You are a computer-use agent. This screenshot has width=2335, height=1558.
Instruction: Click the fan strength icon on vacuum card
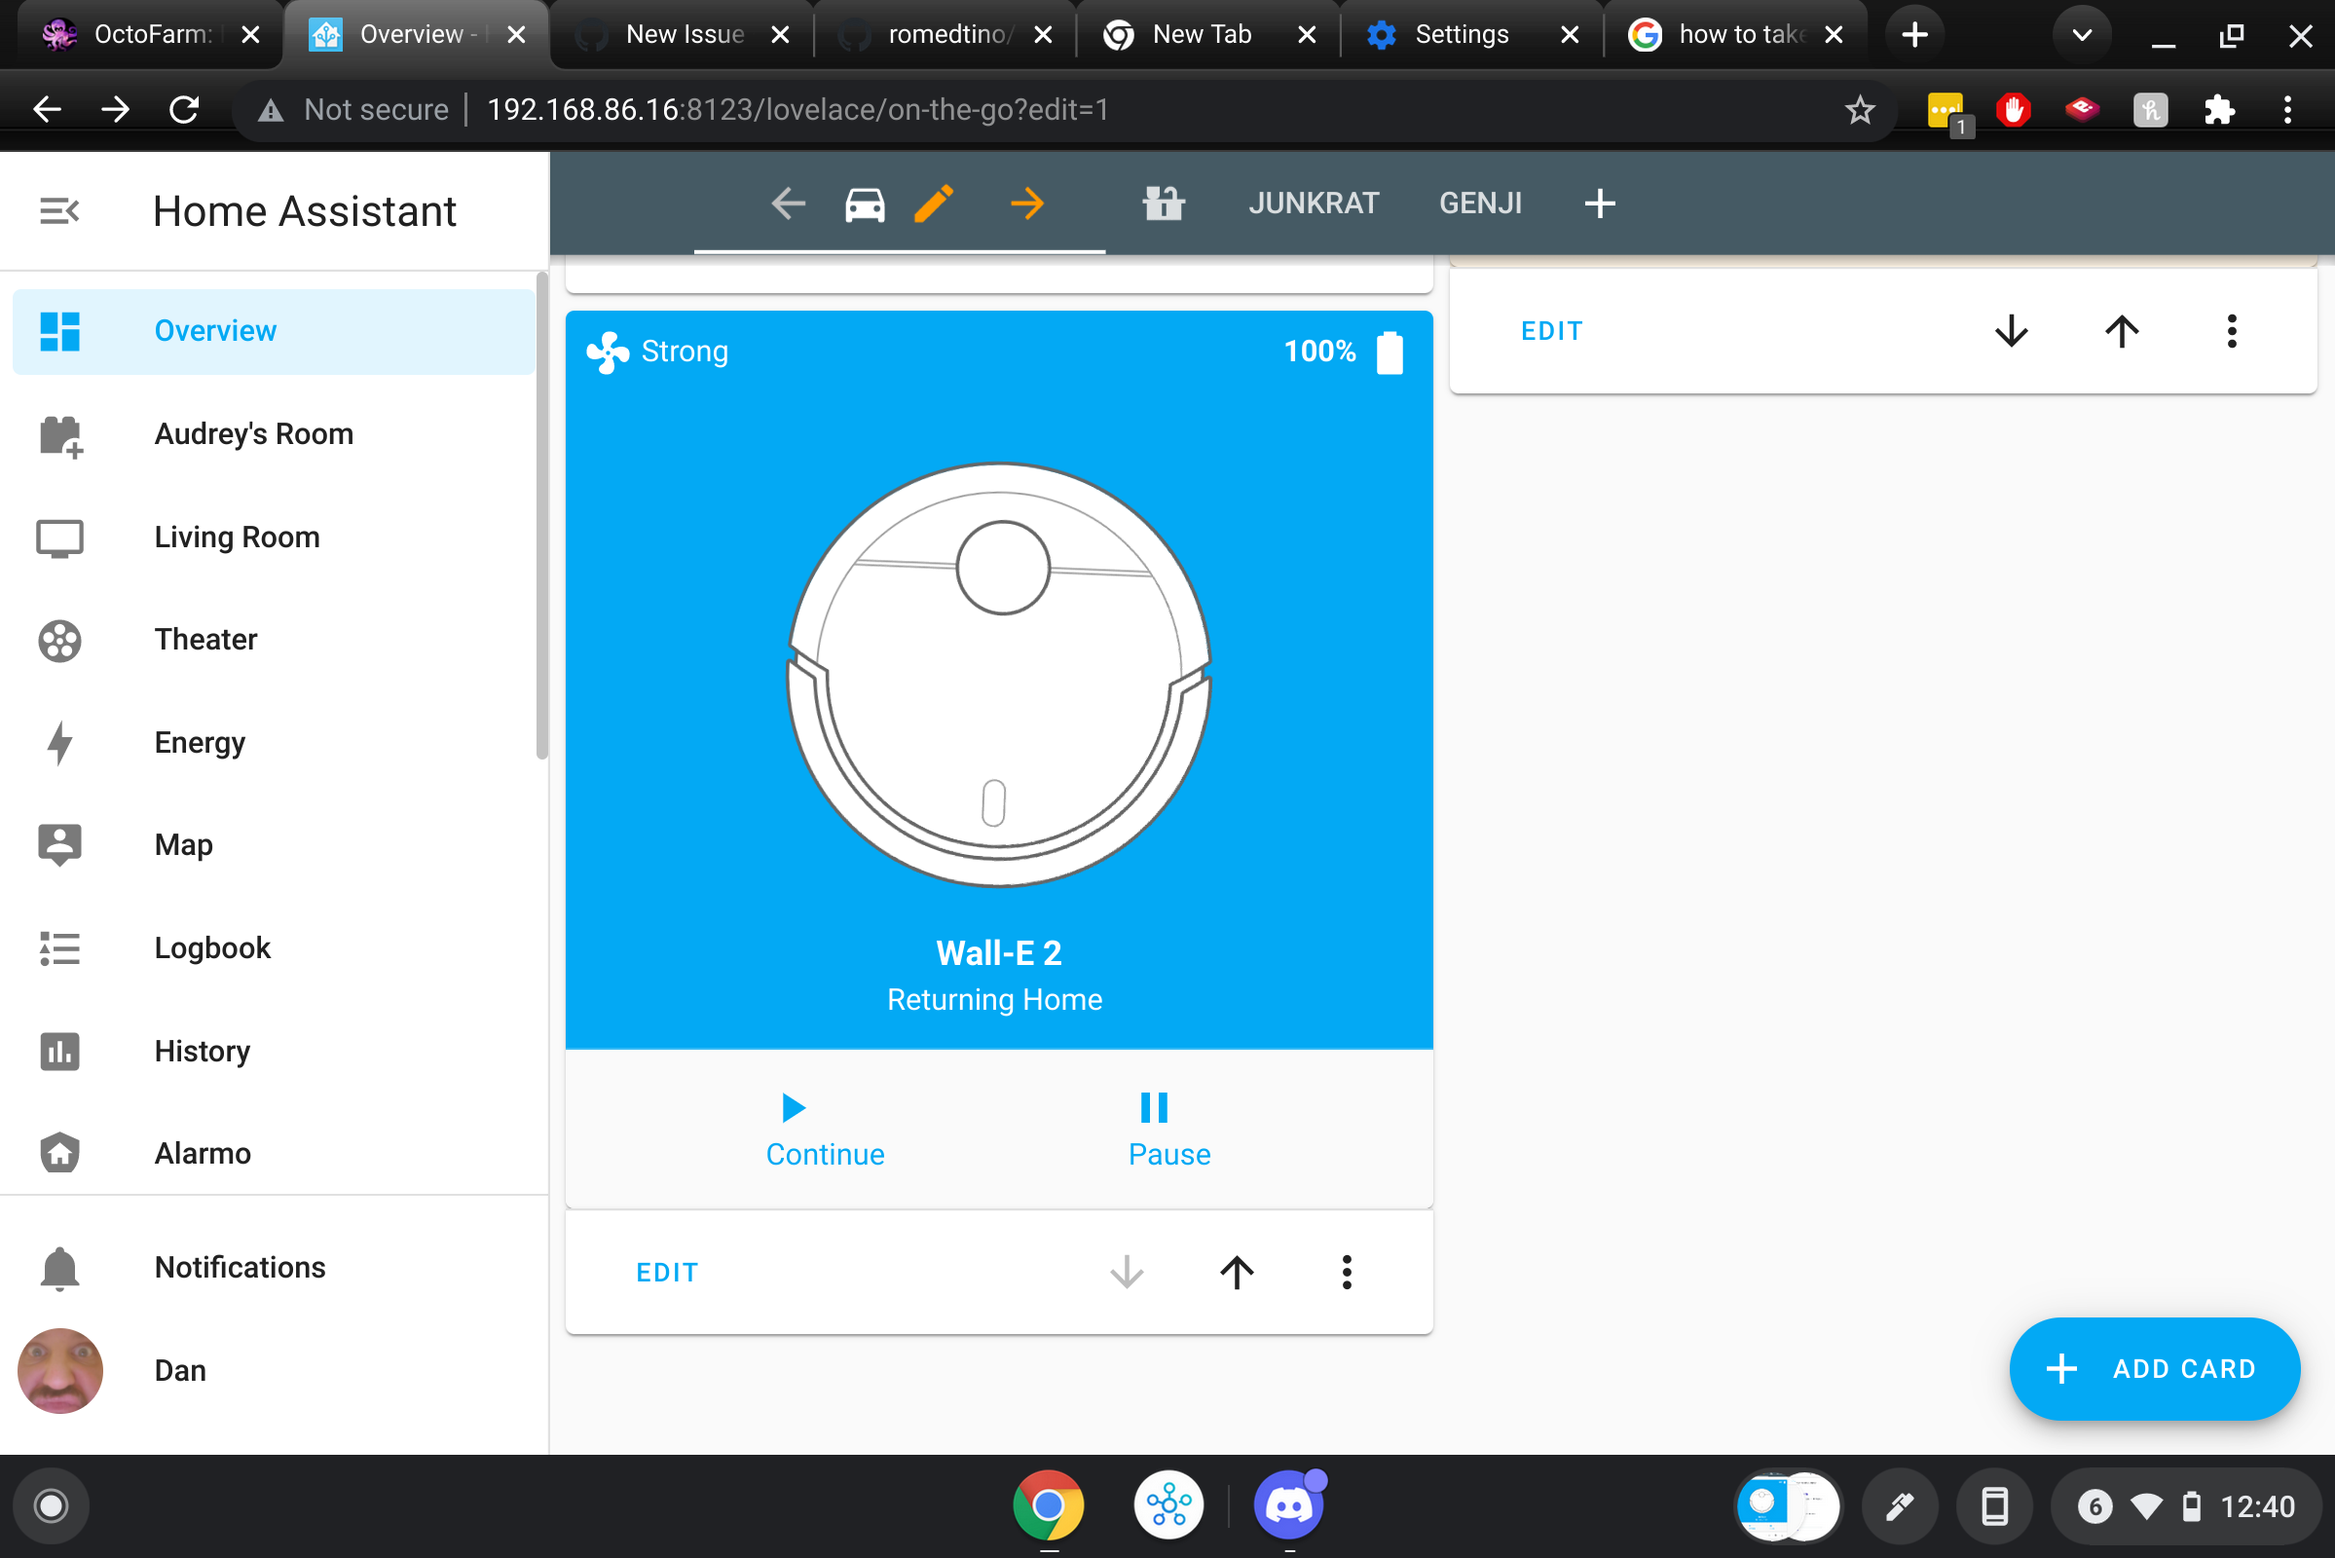click(606, 351)
